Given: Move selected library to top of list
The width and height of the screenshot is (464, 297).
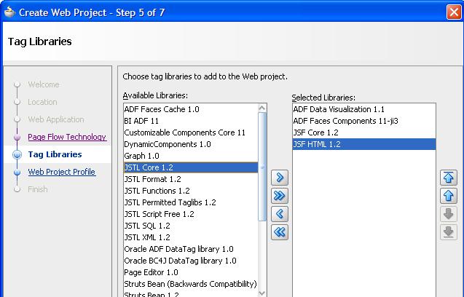Looking at the screenshot, I should point(449,178).
